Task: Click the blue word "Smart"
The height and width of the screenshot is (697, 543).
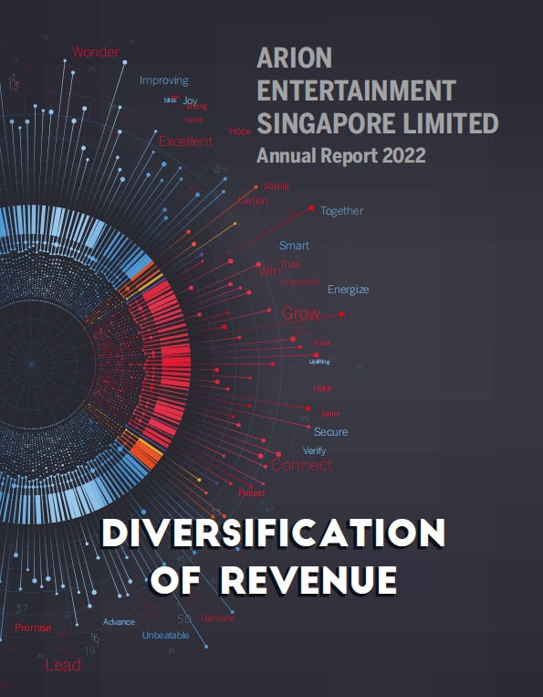Action: click(295, 246)
